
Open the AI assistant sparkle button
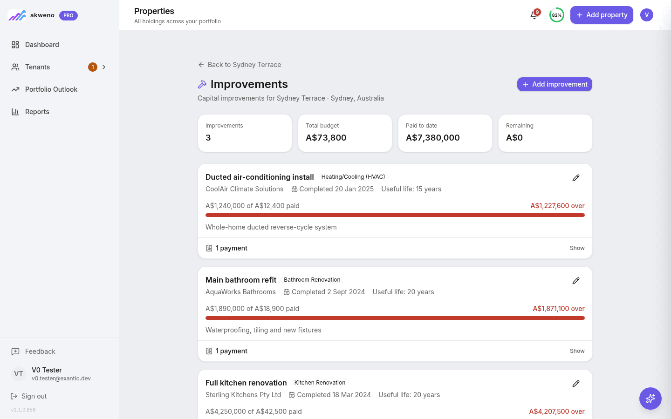click(x=650, y=399)
